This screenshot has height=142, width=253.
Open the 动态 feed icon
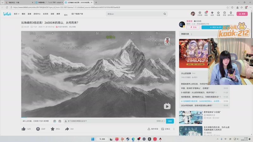click(212, 14)
